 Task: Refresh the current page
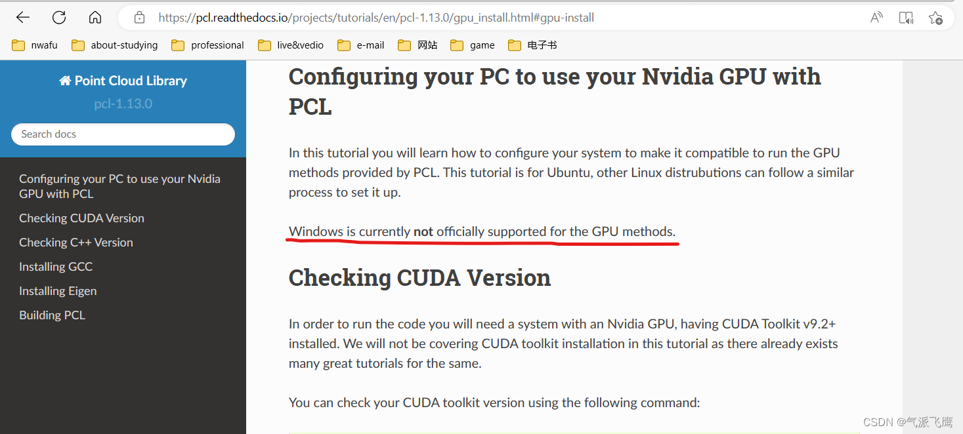click(58, 18)
